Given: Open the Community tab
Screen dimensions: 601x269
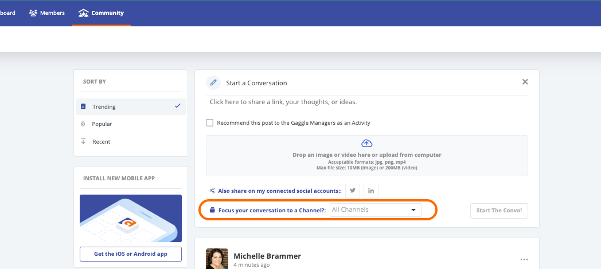Looking at the screenshot, I should [x=101, y=13].
